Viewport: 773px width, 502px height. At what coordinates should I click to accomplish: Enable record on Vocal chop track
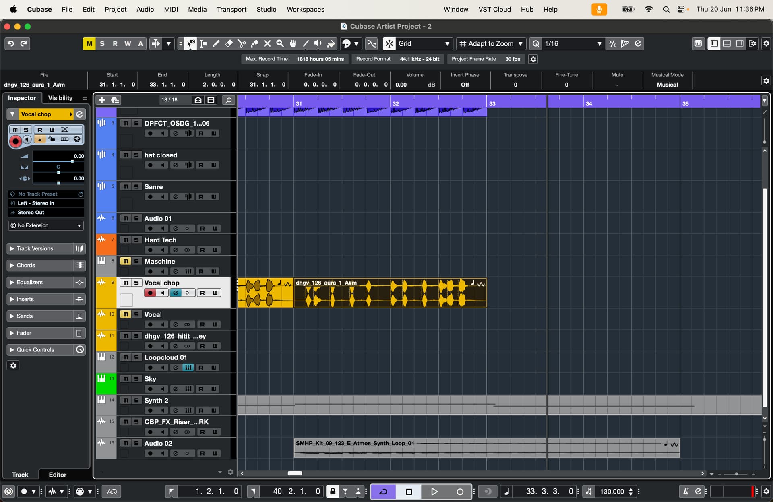point(150,293)
